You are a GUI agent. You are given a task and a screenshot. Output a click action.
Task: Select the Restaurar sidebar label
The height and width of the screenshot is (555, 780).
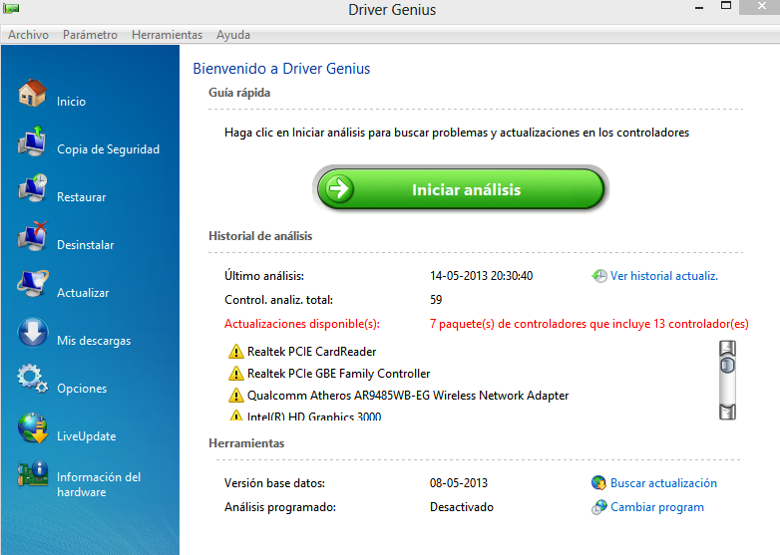point(82,197)
